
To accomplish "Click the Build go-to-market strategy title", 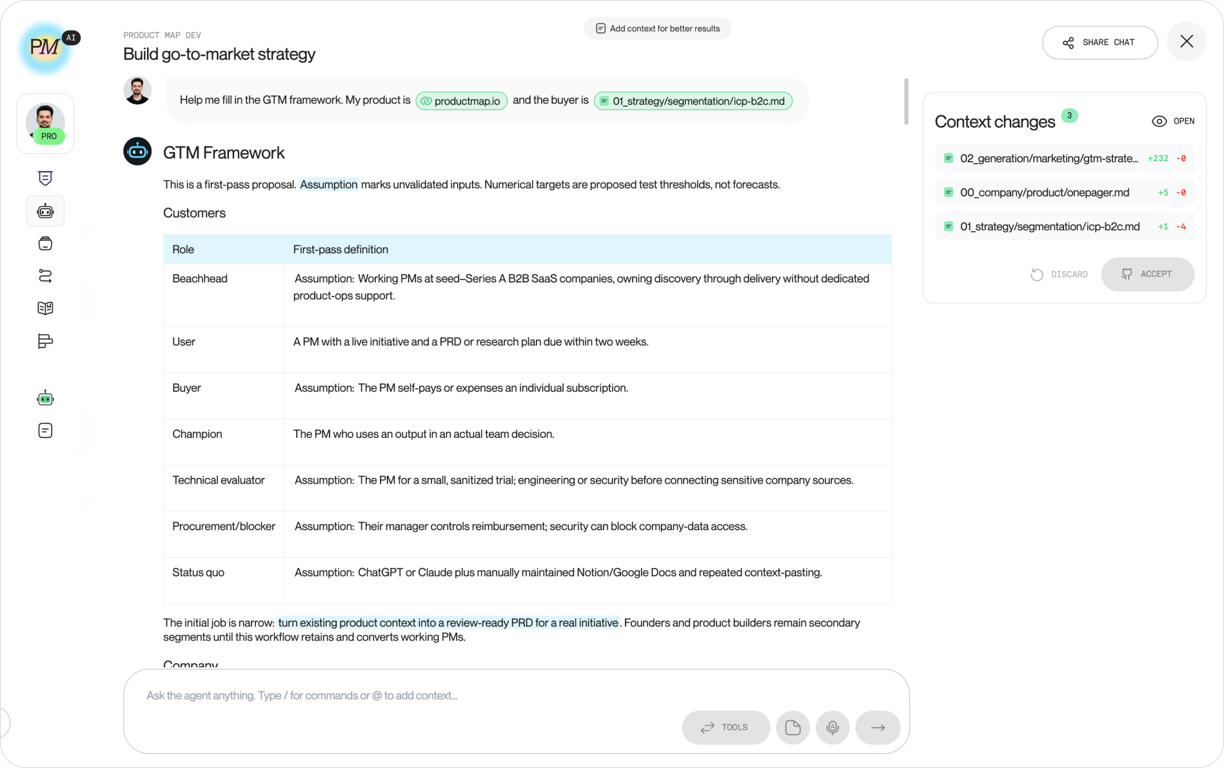I will pyautogui.click(x=219, y=54).
